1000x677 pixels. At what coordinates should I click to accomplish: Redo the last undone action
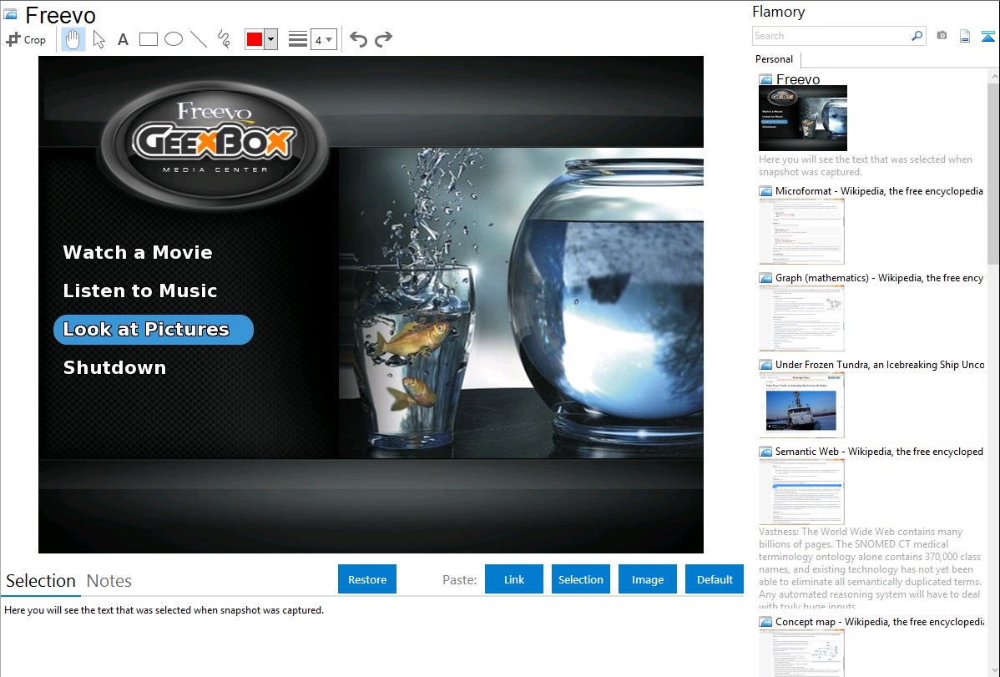383,39
